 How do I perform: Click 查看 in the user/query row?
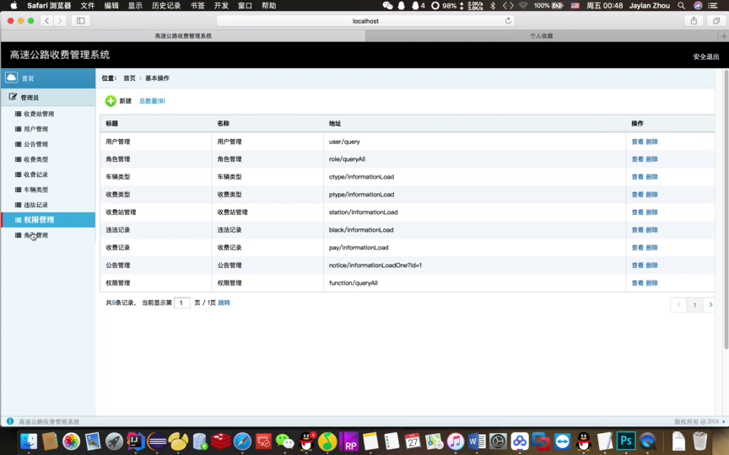coord(637,142)
